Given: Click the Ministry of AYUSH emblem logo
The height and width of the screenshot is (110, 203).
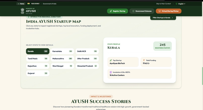Looking at the screenshot, I should click(22, 11).
